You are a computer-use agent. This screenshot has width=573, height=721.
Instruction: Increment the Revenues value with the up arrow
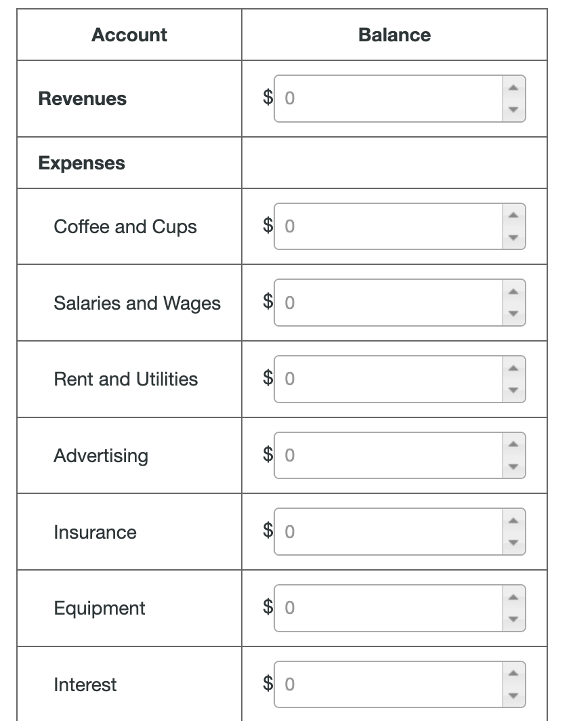pyautogui.click(x=513, y=87)
